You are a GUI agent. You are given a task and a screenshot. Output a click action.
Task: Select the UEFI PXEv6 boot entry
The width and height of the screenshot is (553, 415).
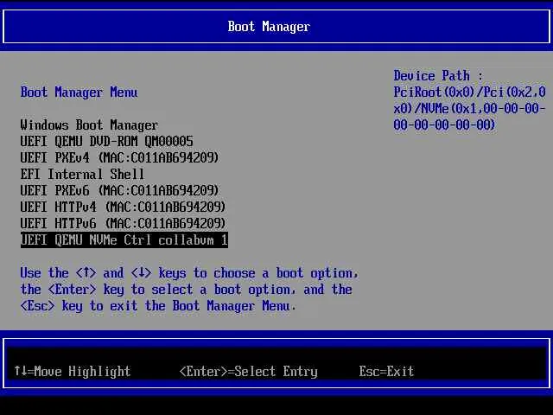pyautogui.click(x=120, y=190)
